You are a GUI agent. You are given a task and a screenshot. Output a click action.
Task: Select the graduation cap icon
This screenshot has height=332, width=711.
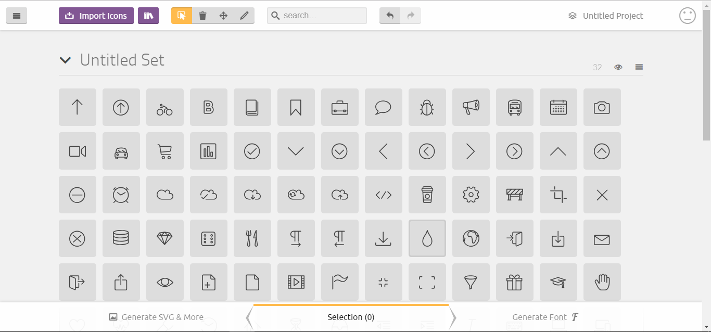[558, 282]
